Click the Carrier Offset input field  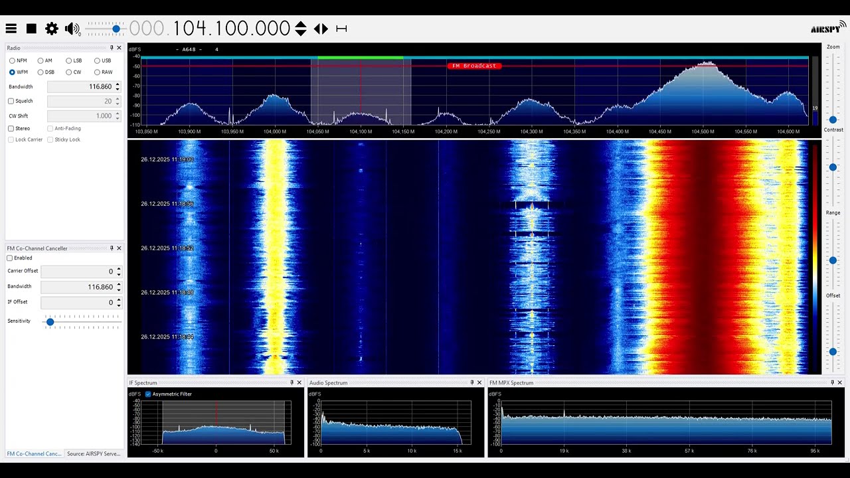pos(77,271)
